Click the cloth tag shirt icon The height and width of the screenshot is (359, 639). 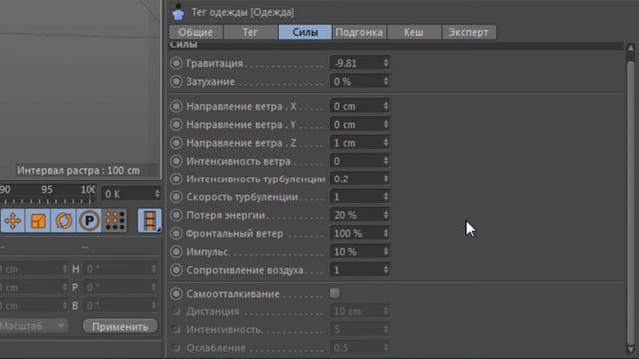coord(178,13)
